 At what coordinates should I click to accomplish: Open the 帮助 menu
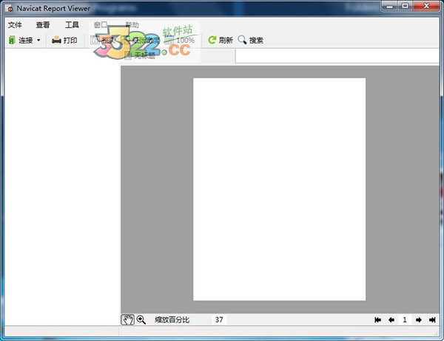click(132, 25)
